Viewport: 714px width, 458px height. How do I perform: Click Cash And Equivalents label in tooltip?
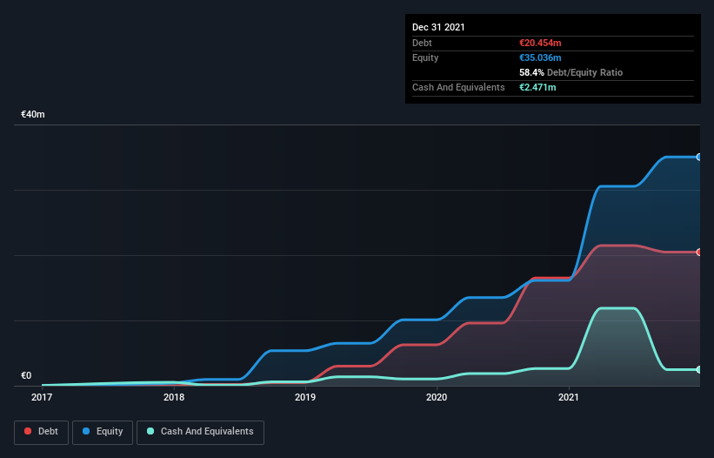click(x=458, y=87)
